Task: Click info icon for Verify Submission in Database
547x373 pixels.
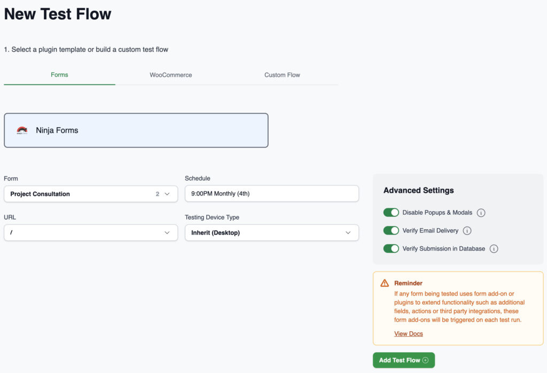Action: [x=494, y=249]
